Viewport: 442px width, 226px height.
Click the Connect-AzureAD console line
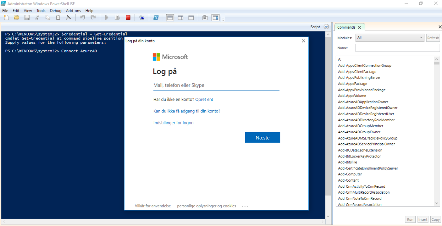tap(79, 51)
